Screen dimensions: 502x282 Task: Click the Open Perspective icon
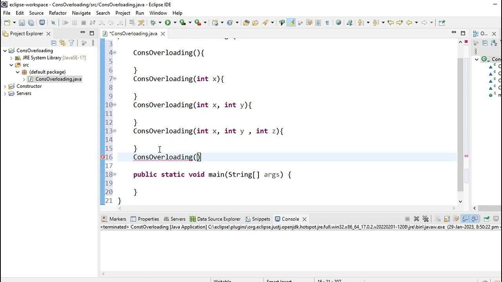(x=442, y=23)
